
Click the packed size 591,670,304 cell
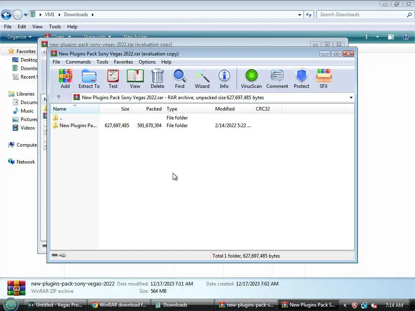tap(149, 126)
